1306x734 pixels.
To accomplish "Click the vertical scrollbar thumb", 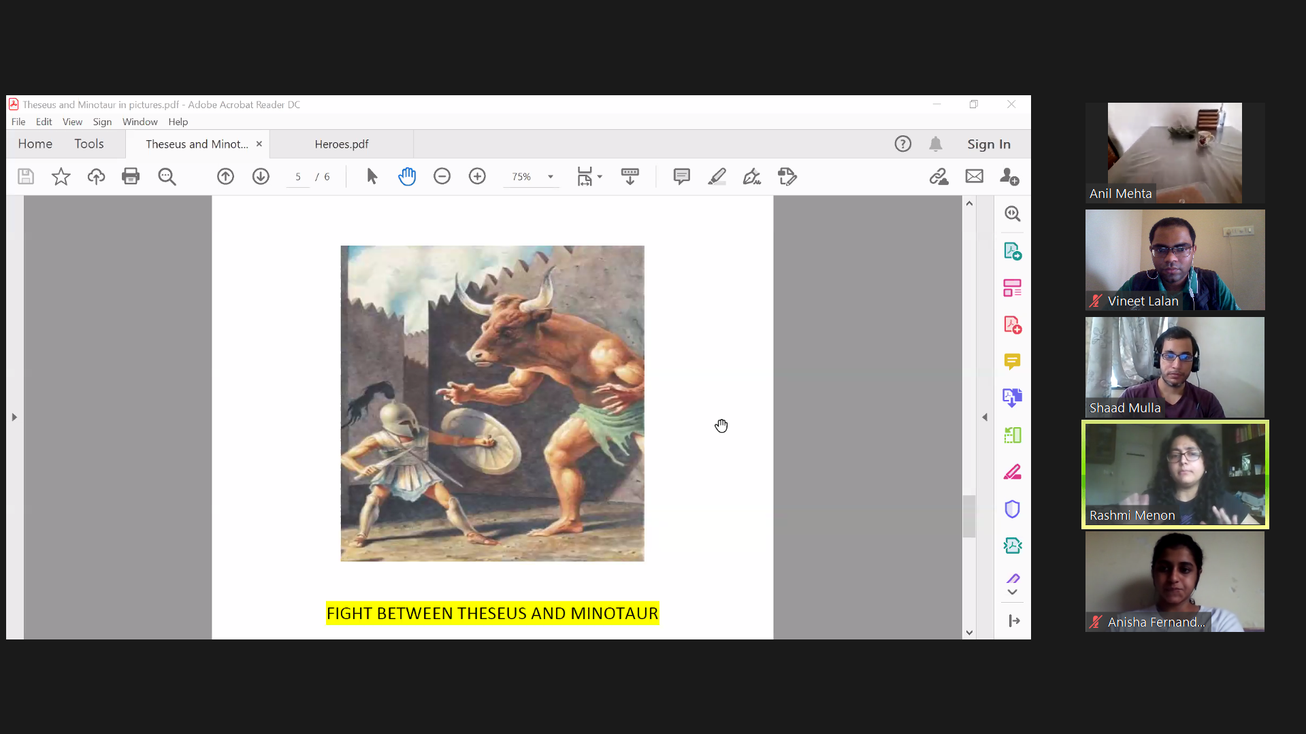I will [969, 516].
